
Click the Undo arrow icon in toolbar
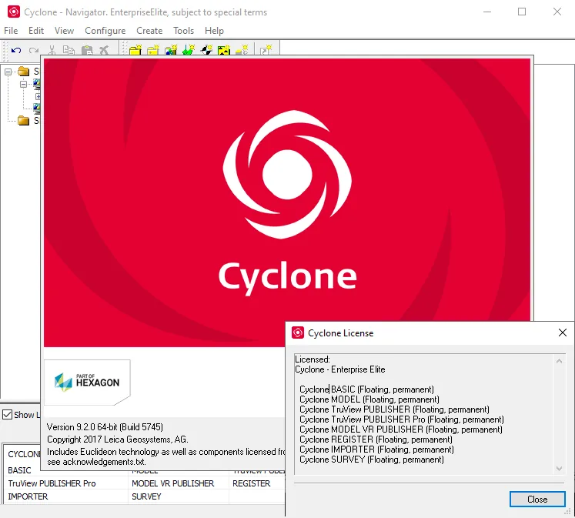pyautogui.click(x=16, y=50)
